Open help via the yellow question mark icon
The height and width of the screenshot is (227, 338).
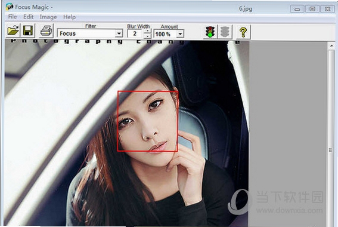(x=243, y=32)
